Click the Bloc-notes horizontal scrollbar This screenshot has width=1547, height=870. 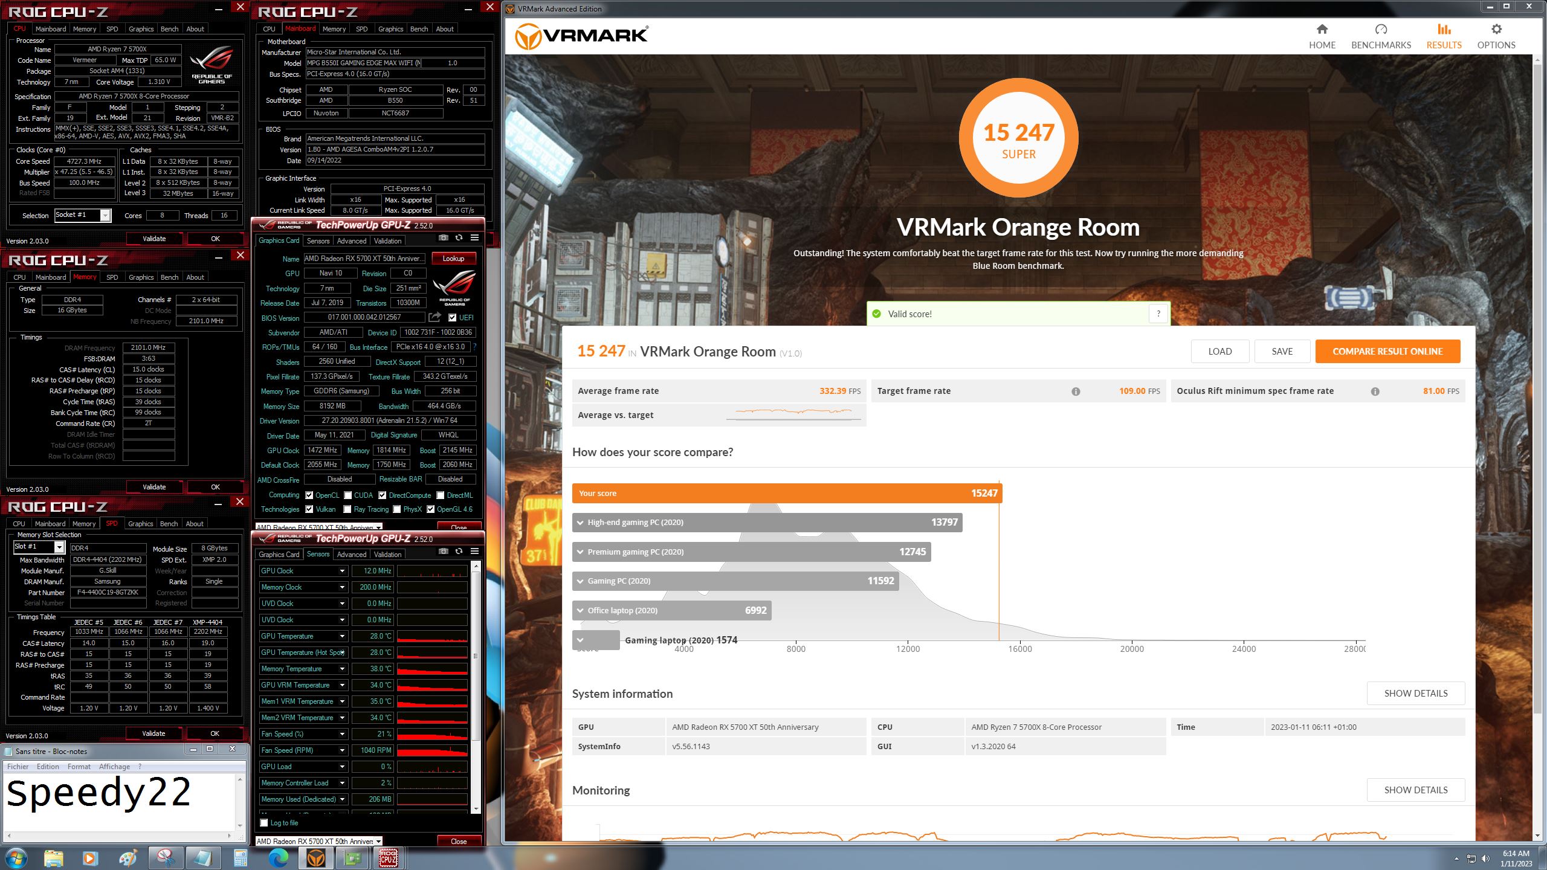click(x=120, y=836)
